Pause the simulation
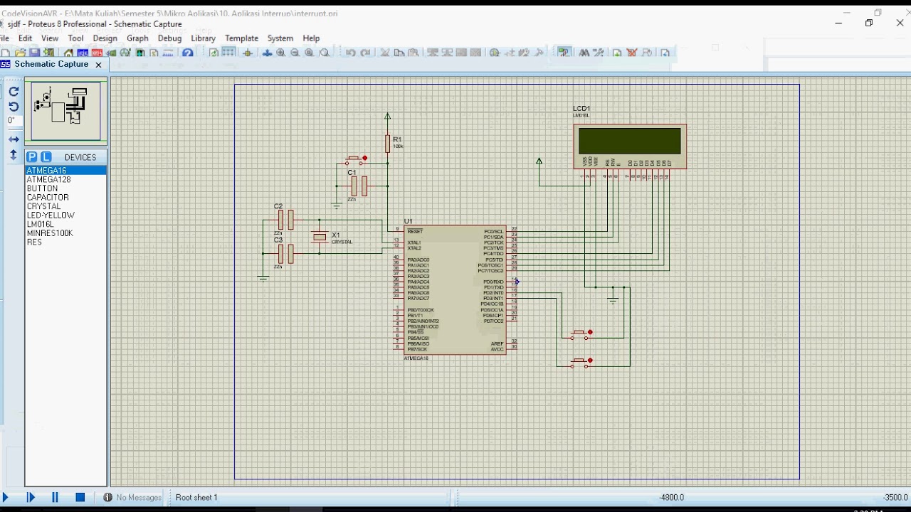This screenshot has width=911, height=512. click(55, 498)
